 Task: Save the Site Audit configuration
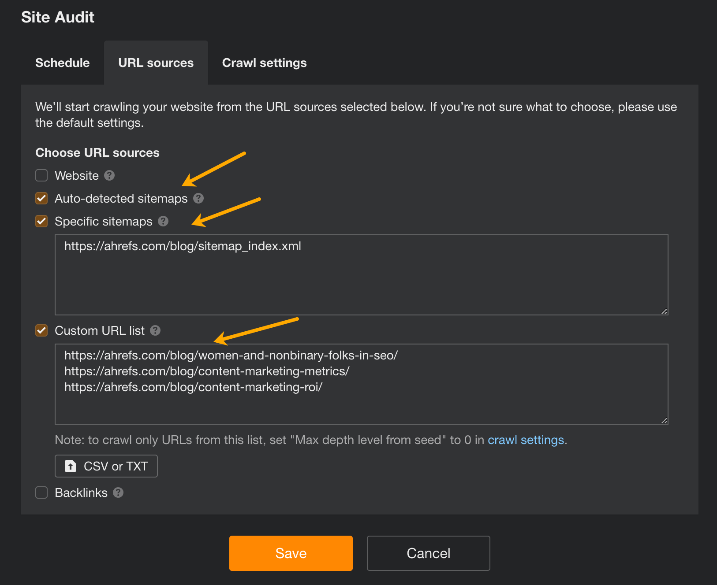[x=291, y=553]
